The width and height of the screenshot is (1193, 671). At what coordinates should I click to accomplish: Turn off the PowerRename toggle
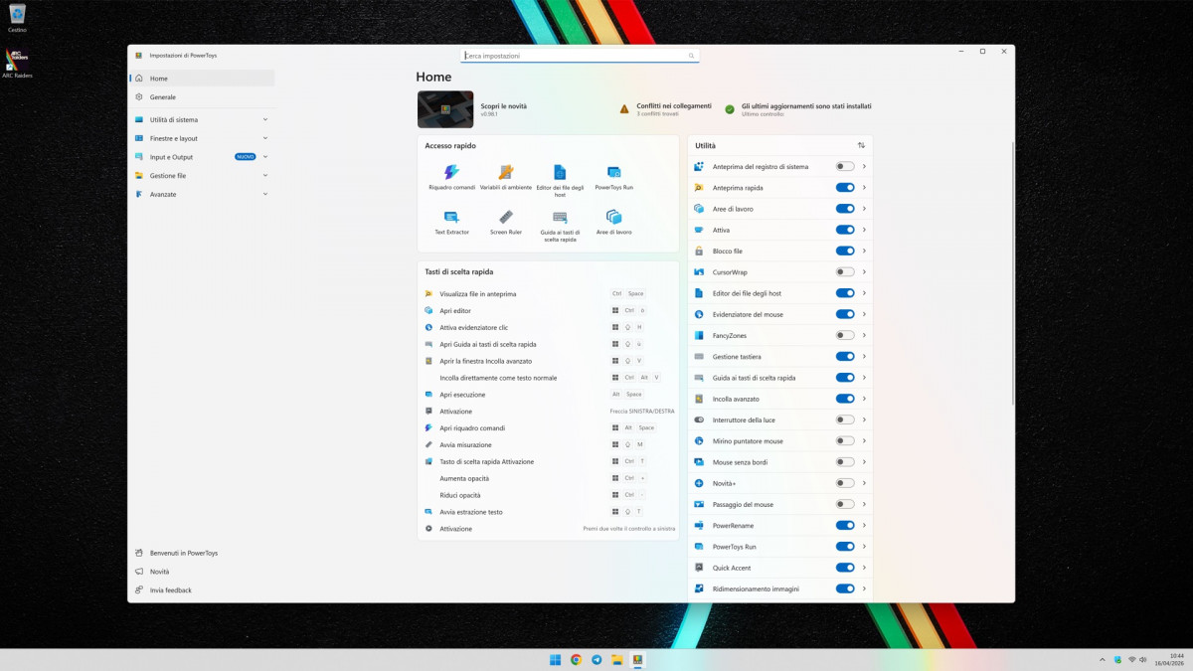[845, 525]
